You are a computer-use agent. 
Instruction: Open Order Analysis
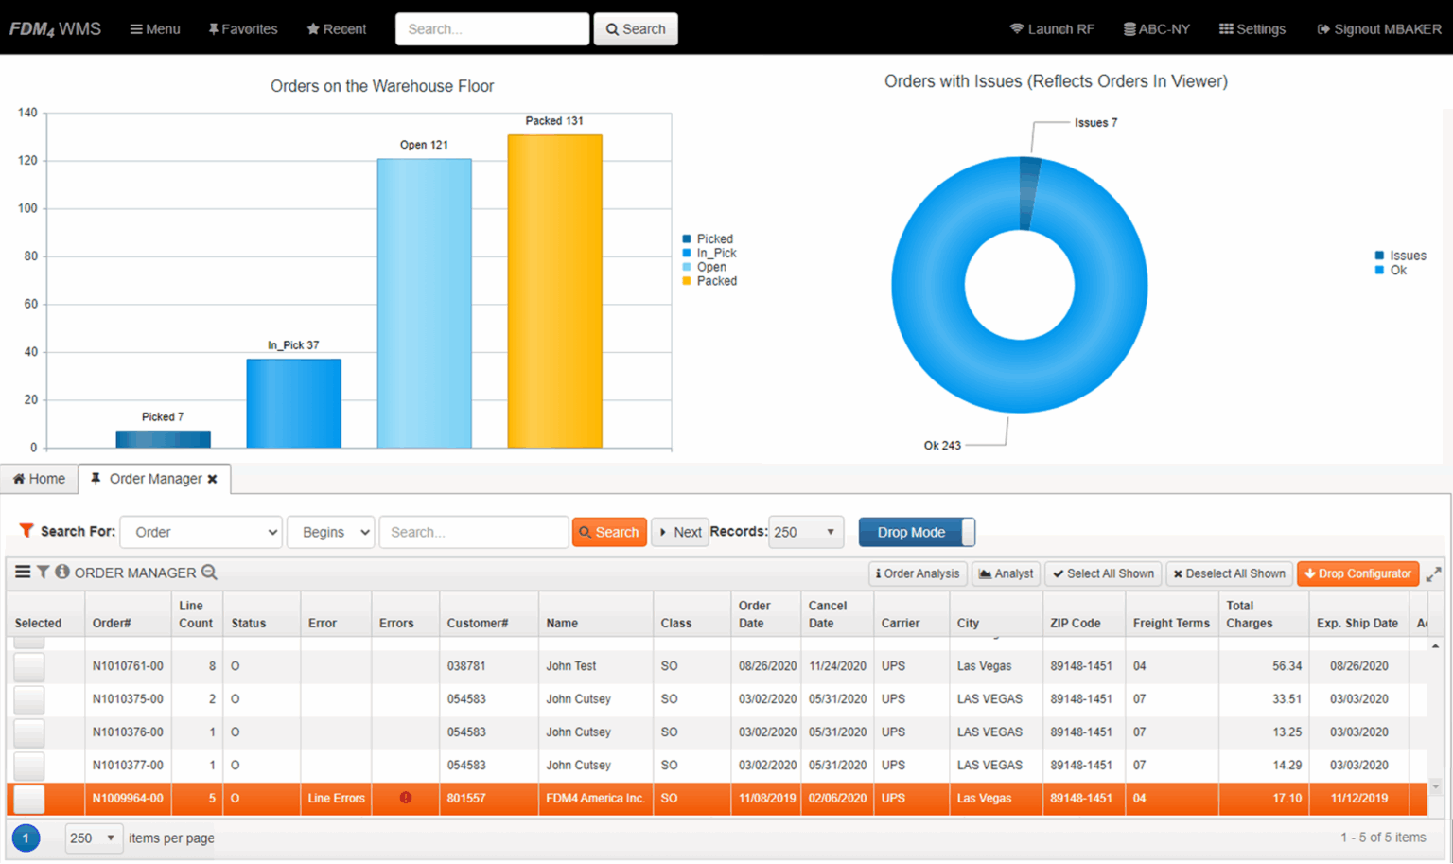[916, 573]
